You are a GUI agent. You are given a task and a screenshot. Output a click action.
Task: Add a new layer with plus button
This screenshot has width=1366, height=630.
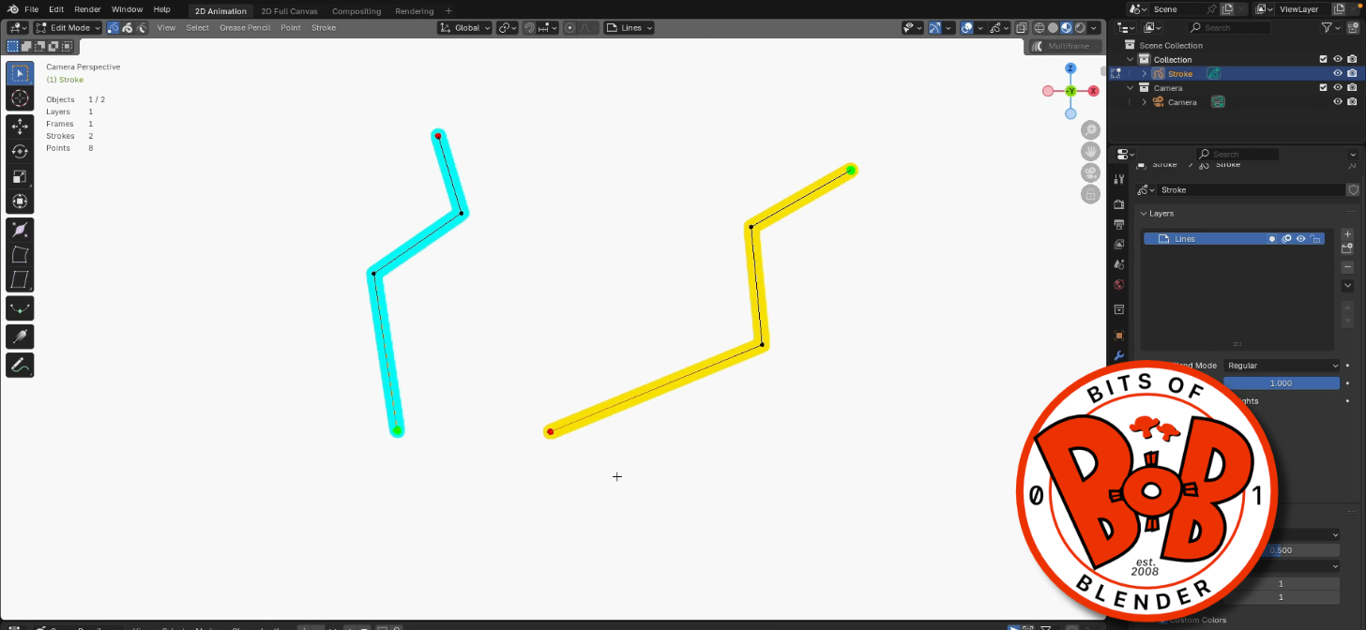click(1347, 234)
